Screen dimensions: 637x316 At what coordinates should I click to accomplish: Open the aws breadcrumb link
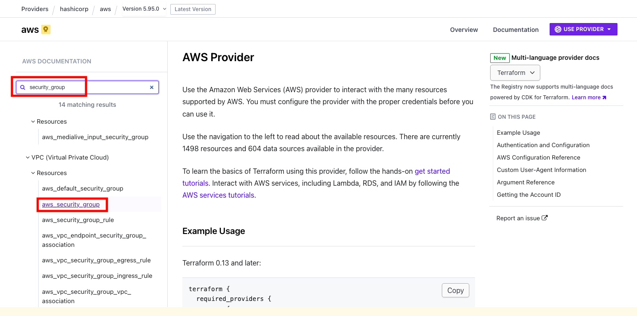pyautogui.click(x=106, y=9)
